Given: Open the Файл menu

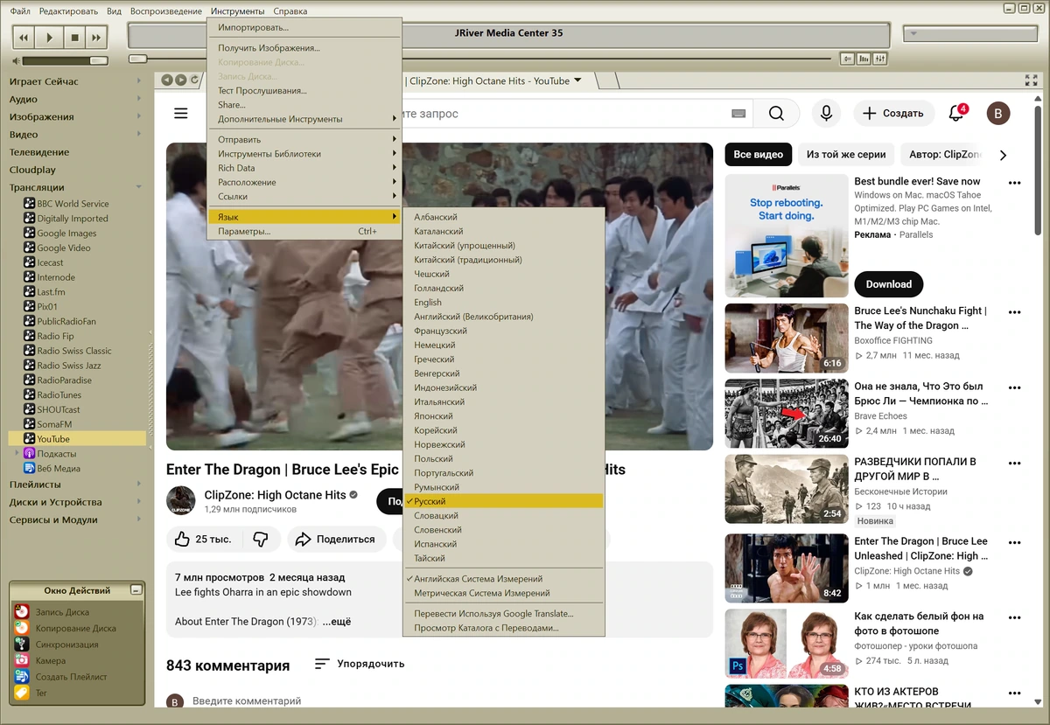Looking at the screenshot, I should click(x=20, y=11).
